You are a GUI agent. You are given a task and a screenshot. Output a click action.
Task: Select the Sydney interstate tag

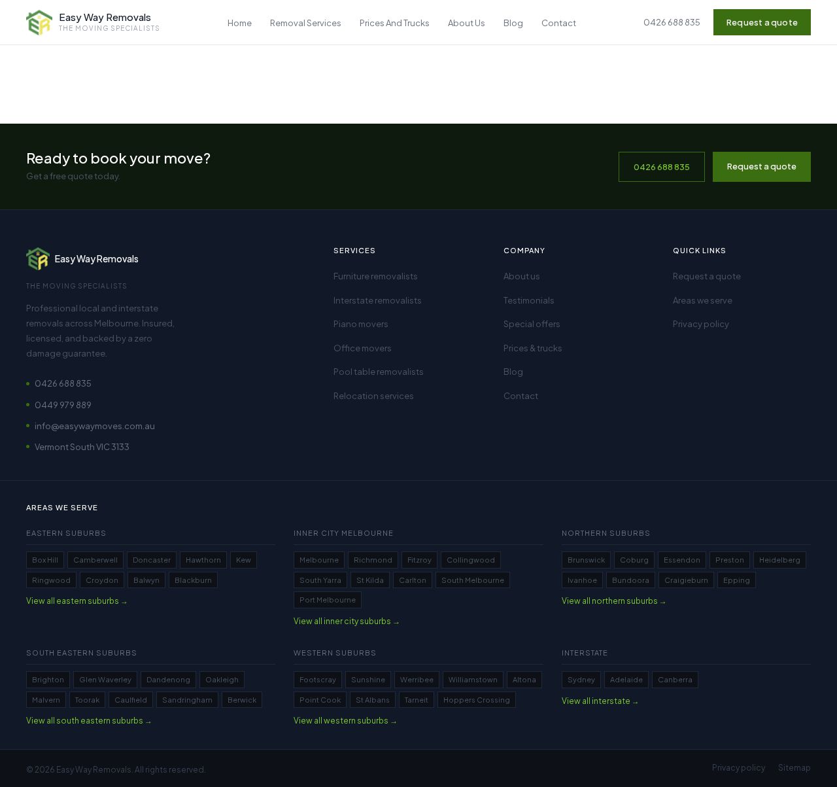coord(581,680)
